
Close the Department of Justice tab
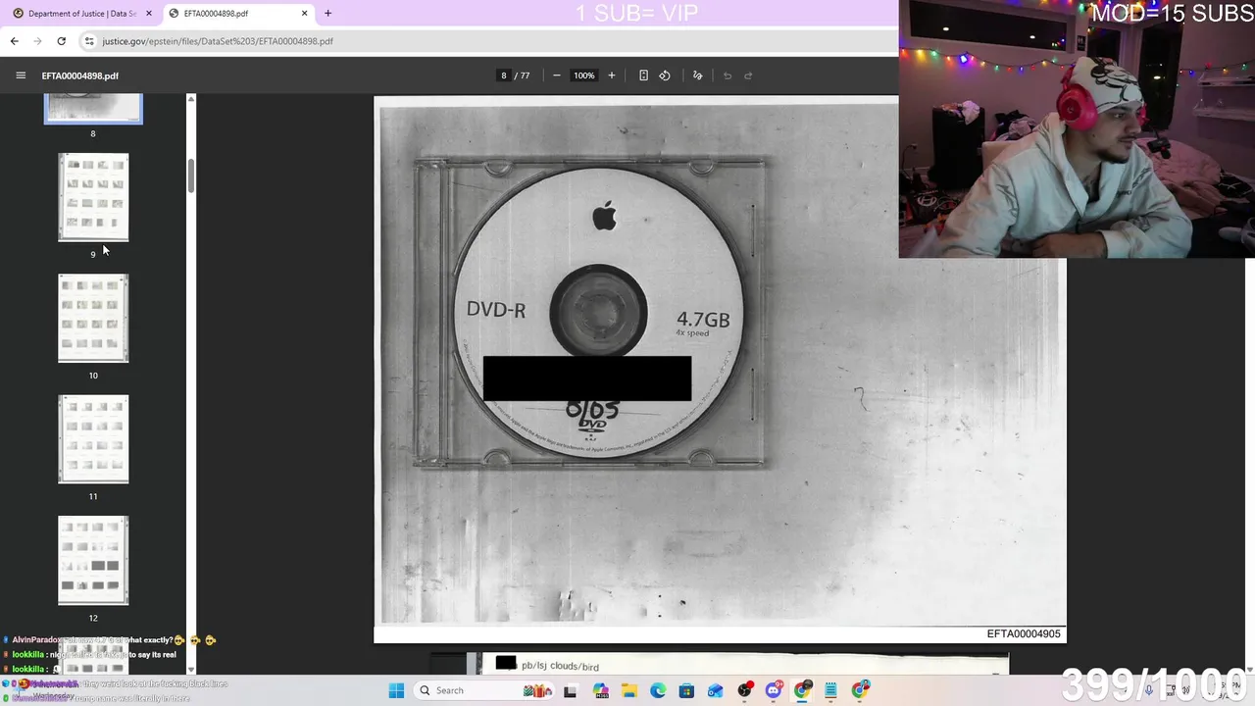click(x=149, y=14)
